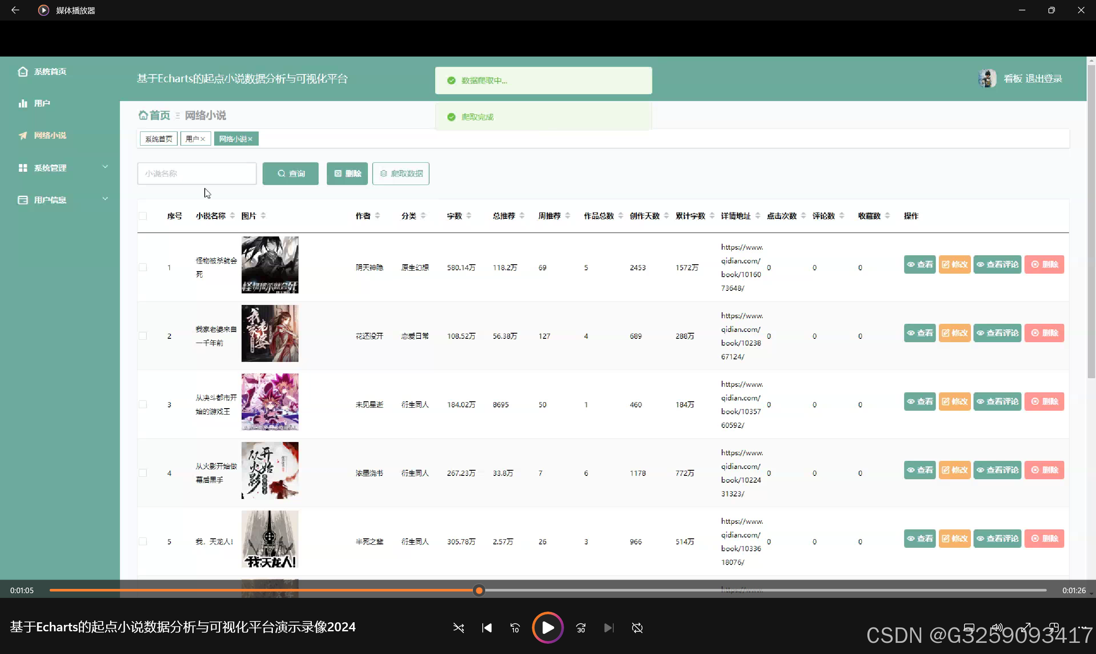Click the repeat toggle icon
Screen dimensions: 1096x654
(637, 627)
